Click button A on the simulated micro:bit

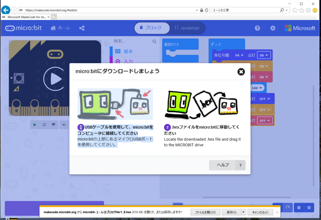[x=19, y=78]
